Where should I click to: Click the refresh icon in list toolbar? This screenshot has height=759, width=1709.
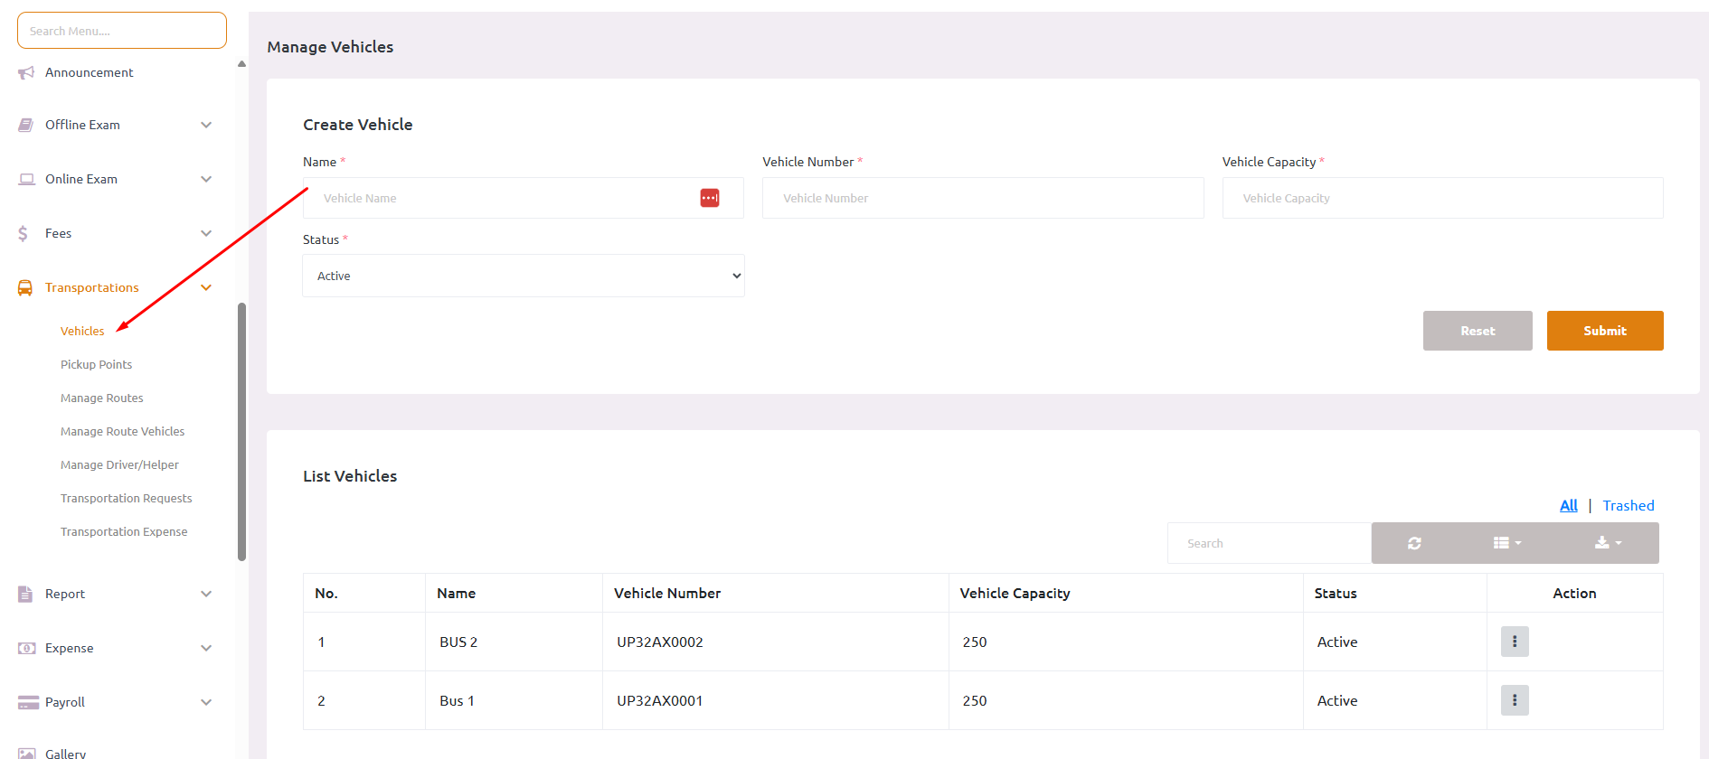pyautogui.click(x=1414, y=543)
